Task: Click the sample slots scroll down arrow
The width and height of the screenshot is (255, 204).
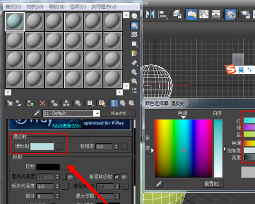Action: tap(126, 86)
